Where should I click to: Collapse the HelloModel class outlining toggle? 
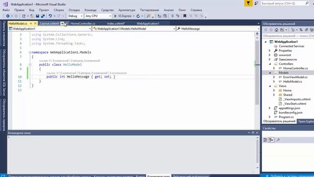[30, 64]
